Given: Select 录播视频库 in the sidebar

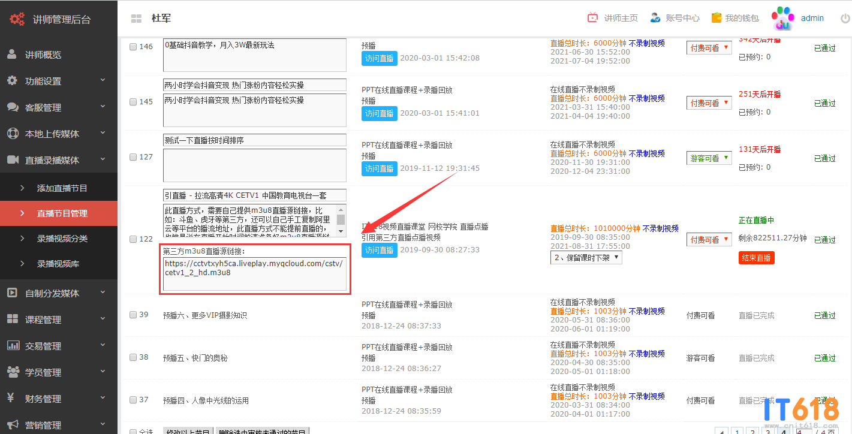Looking at the screenshot, I should coord(58,264).
